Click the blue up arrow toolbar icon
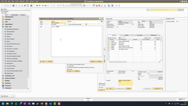This screenshot has height=106, width=188. [x=25, y=6]
